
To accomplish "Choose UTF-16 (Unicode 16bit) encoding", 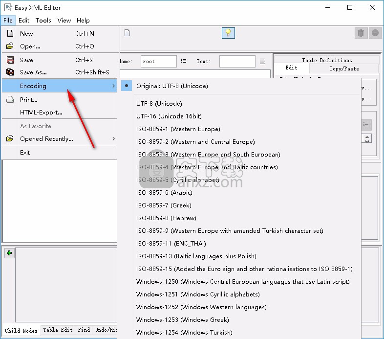I will coord(241,116).
